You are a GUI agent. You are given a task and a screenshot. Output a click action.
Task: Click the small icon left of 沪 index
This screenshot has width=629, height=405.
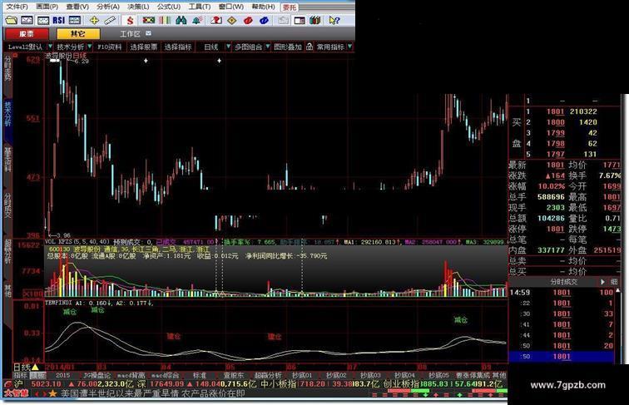click(x=7, y=383)
